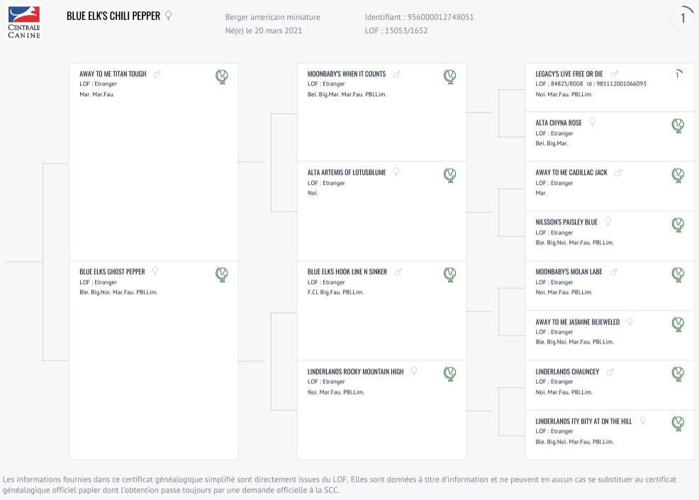Click the rating circle on Legacy's Live Free Or Die
The height and width of the screenshot is (500, 699).
tap(677, 75)
